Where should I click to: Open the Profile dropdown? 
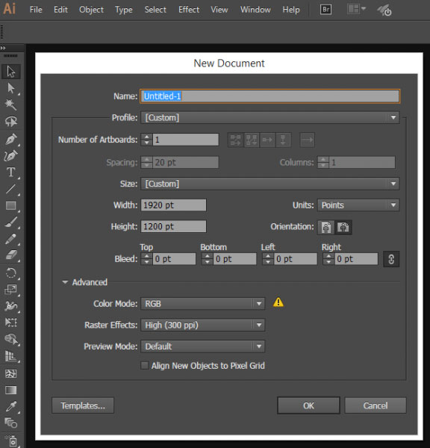[270, 118]
